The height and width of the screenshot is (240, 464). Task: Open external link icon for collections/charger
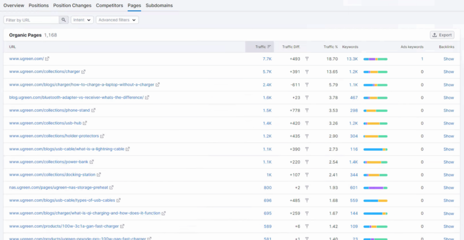(x=83, y=72)
